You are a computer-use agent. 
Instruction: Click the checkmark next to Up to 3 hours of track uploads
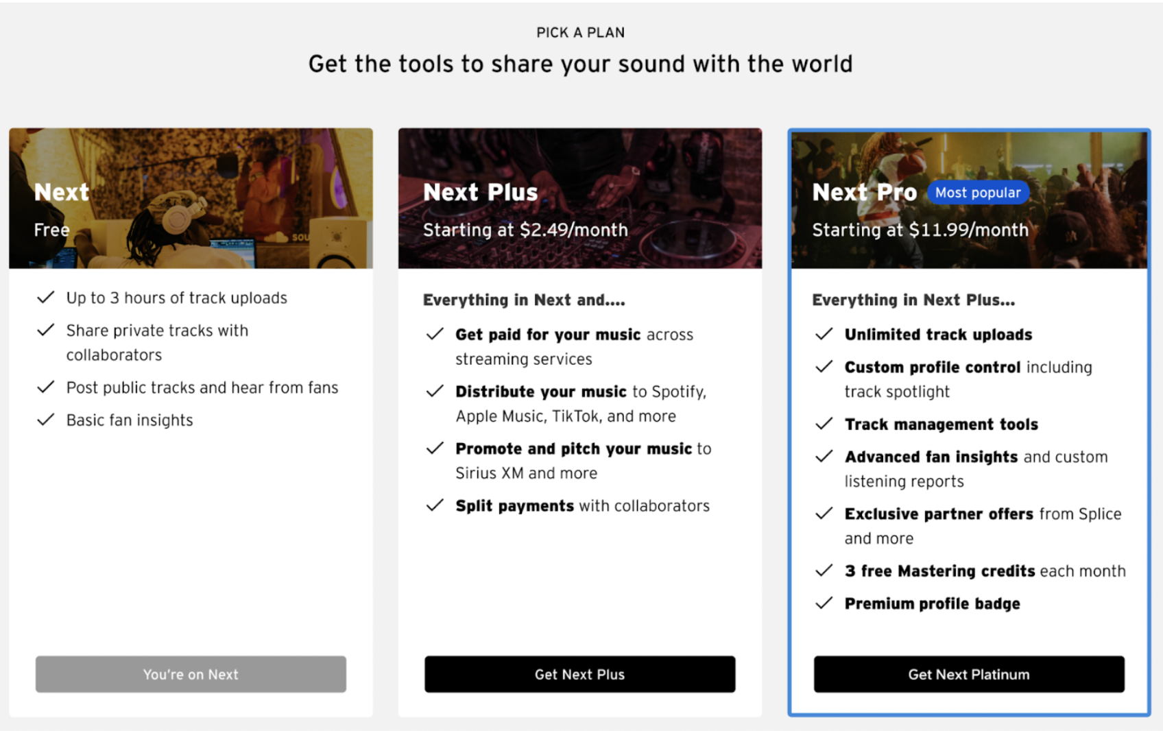45,297
